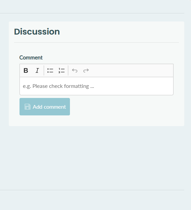Click the floppy disk icon on Add comment

click(27, 107)
